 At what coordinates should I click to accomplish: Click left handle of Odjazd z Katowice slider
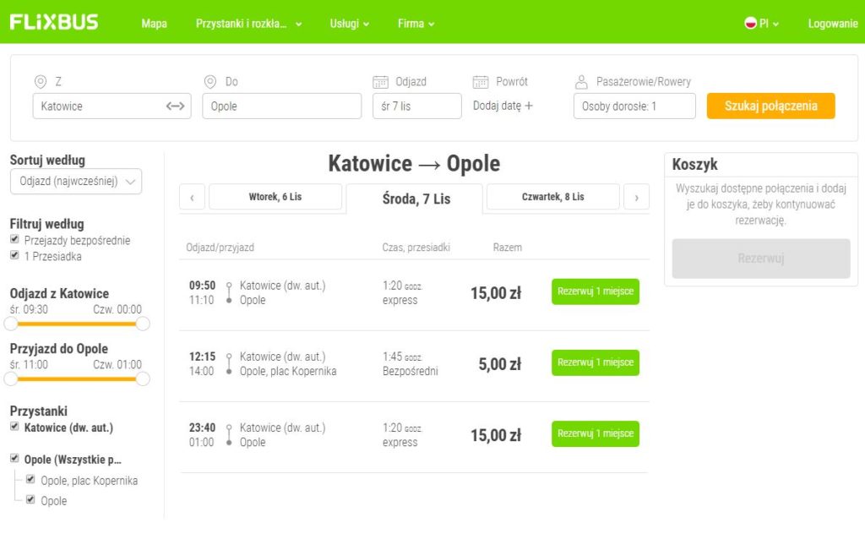tap(11, 324)
